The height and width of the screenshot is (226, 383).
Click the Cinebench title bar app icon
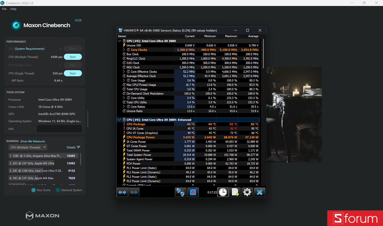(3, 3)
